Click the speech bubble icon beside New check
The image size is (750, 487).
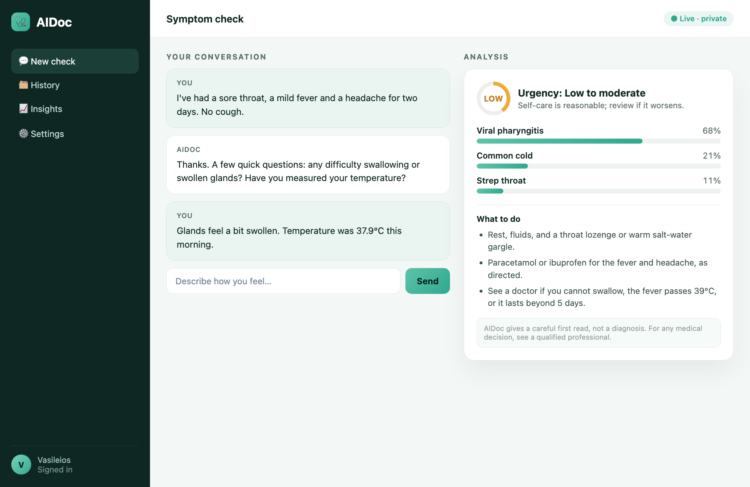click(24, 61)
